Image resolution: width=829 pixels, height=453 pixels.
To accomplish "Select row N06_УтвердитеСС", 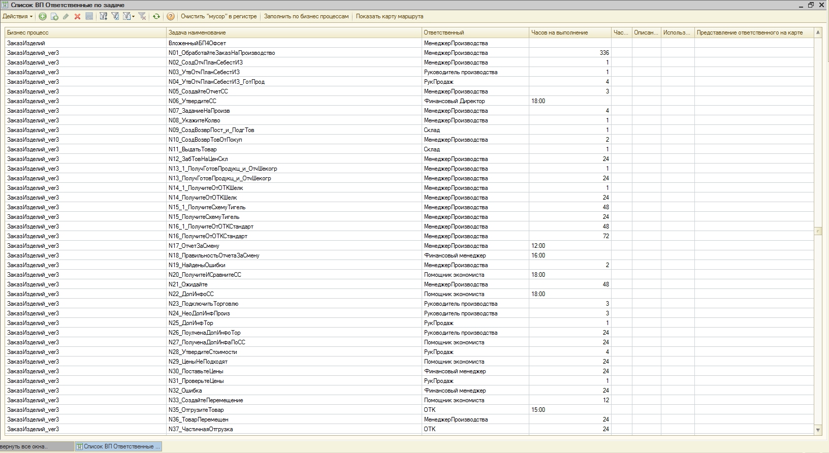I will point(409,101).
